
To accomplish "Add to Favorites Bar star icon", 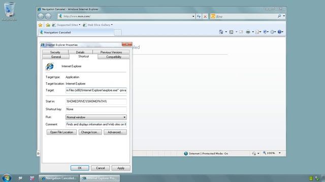I will [x=48, y=25].
